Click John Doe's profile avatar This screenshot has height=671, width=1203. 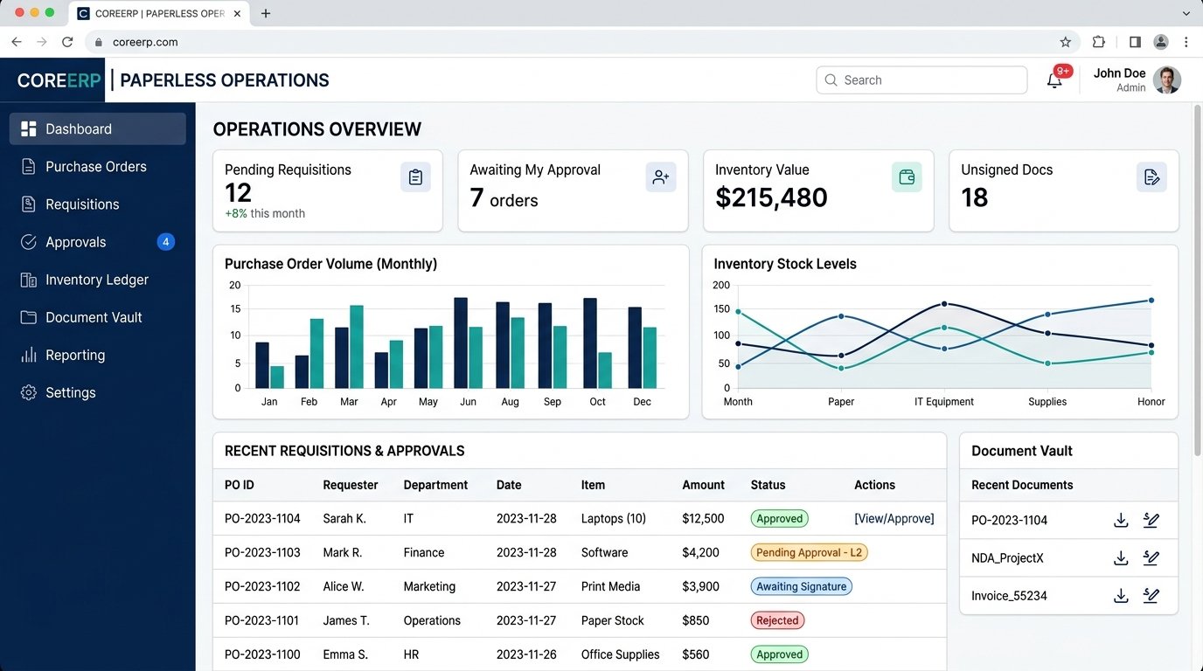tap(1167, 80)
